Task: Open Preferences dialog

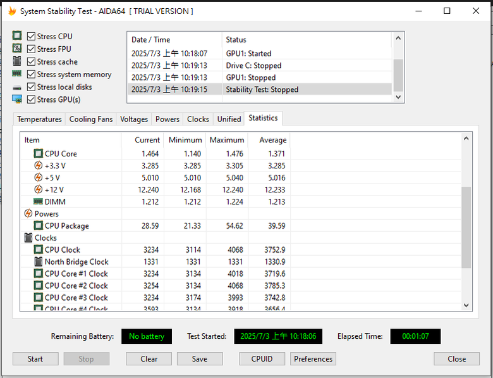Action: [313, 359]
